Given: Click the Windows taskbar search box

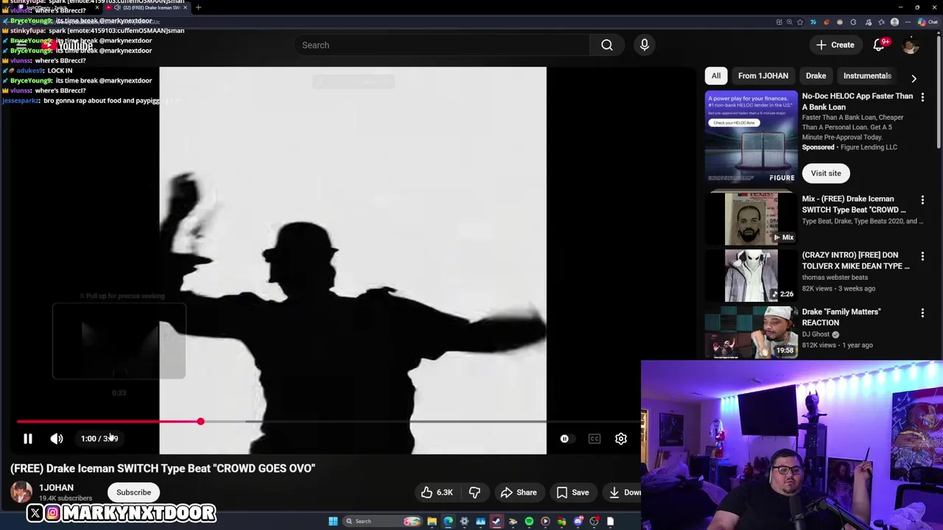Looking at the screenshot, I should click(x=382, y=521).
